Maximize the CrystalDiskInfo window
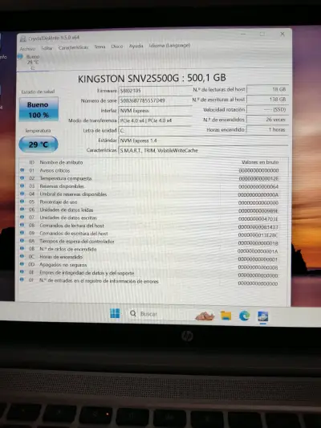 [262, 34]
